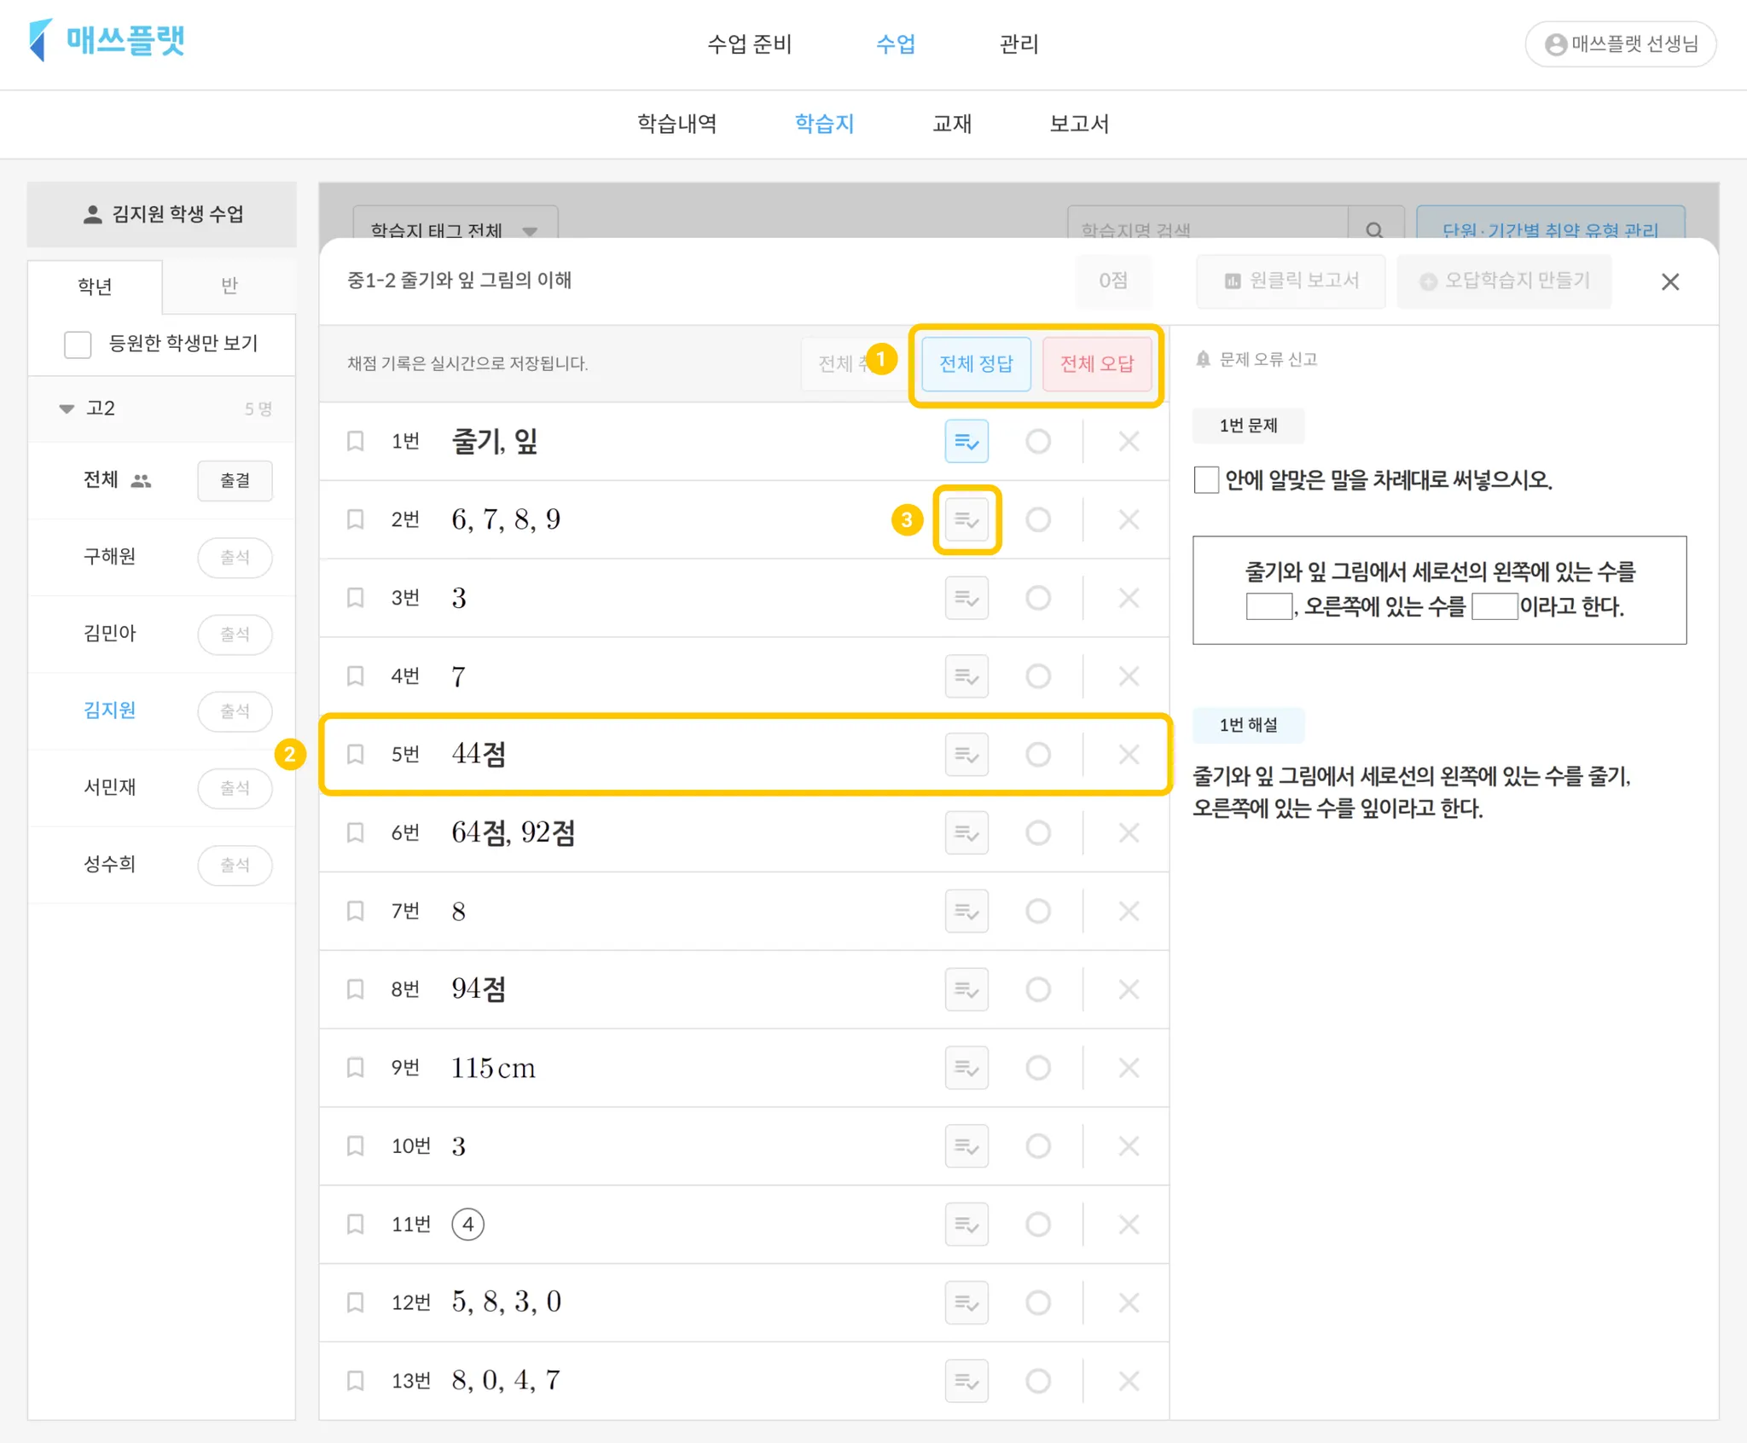
Task: Select student 김지원 in list
Action: coord(109,710)
